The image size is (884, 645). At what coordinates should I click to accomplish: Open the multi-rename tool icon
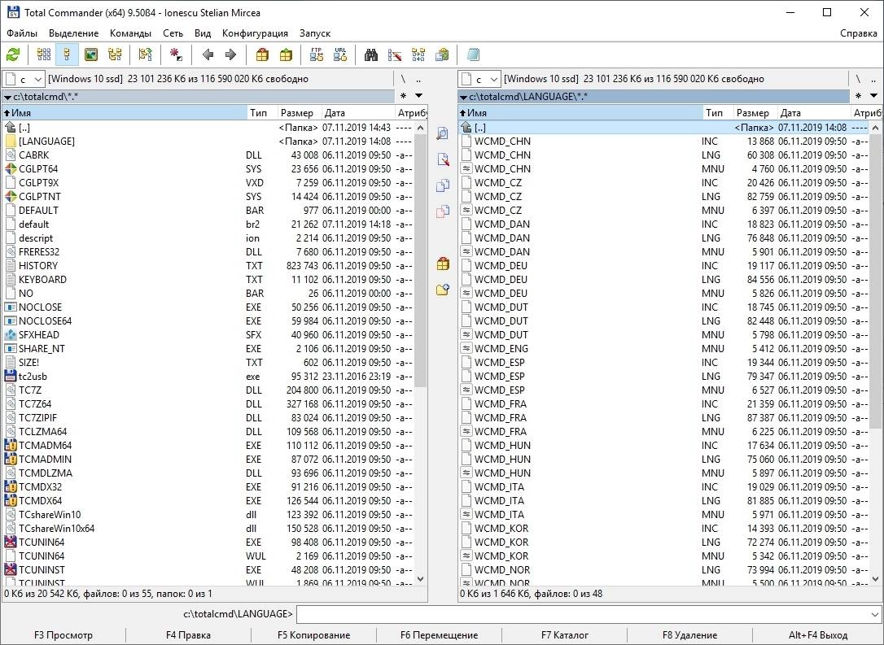click(395, 54)
